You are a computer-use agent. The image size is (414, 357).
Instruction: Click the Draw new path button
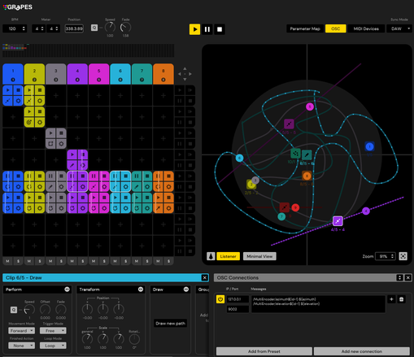pyautogui.click(x=170, y=323)
